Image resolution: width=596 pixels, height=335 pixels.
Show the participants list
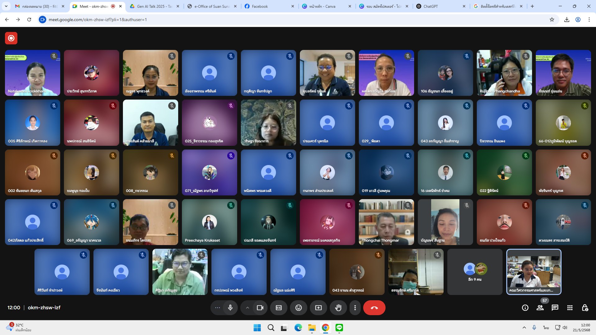[540, 308]
